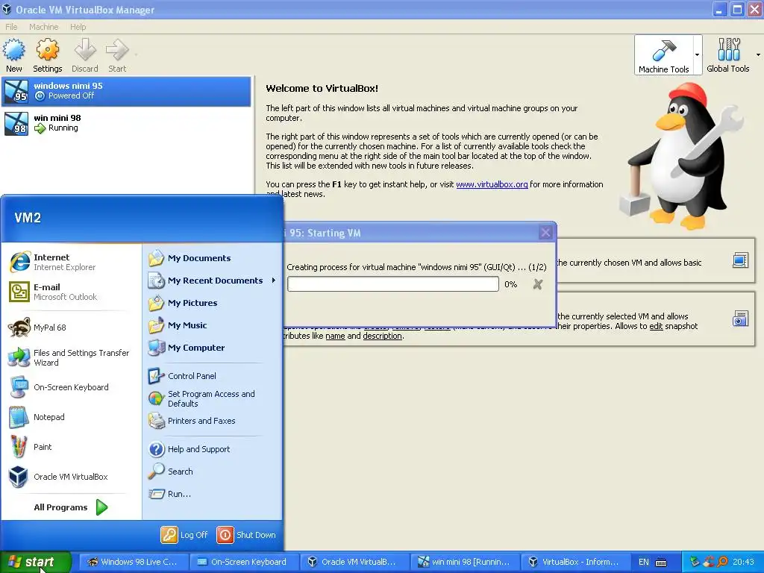The height and width of the screenshot is (573, 764).
Task: Click the New virtual machine icon
Action: coord(13,50)
